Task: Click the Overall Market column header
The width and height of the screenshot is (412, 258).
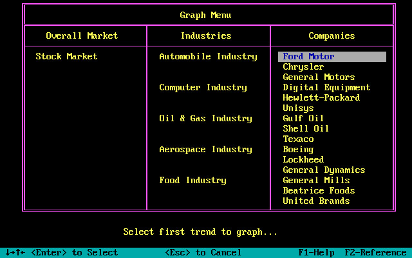Action: [x=82, y=36]
